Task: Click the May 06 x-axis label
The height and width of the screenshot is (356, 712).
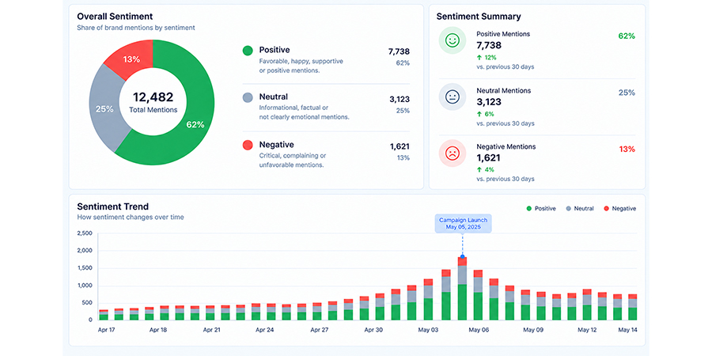Action: tap(478, 330)
